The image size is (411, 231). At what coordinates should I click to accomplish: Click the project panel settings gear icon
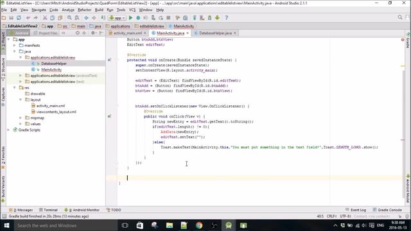pos(92,33)
